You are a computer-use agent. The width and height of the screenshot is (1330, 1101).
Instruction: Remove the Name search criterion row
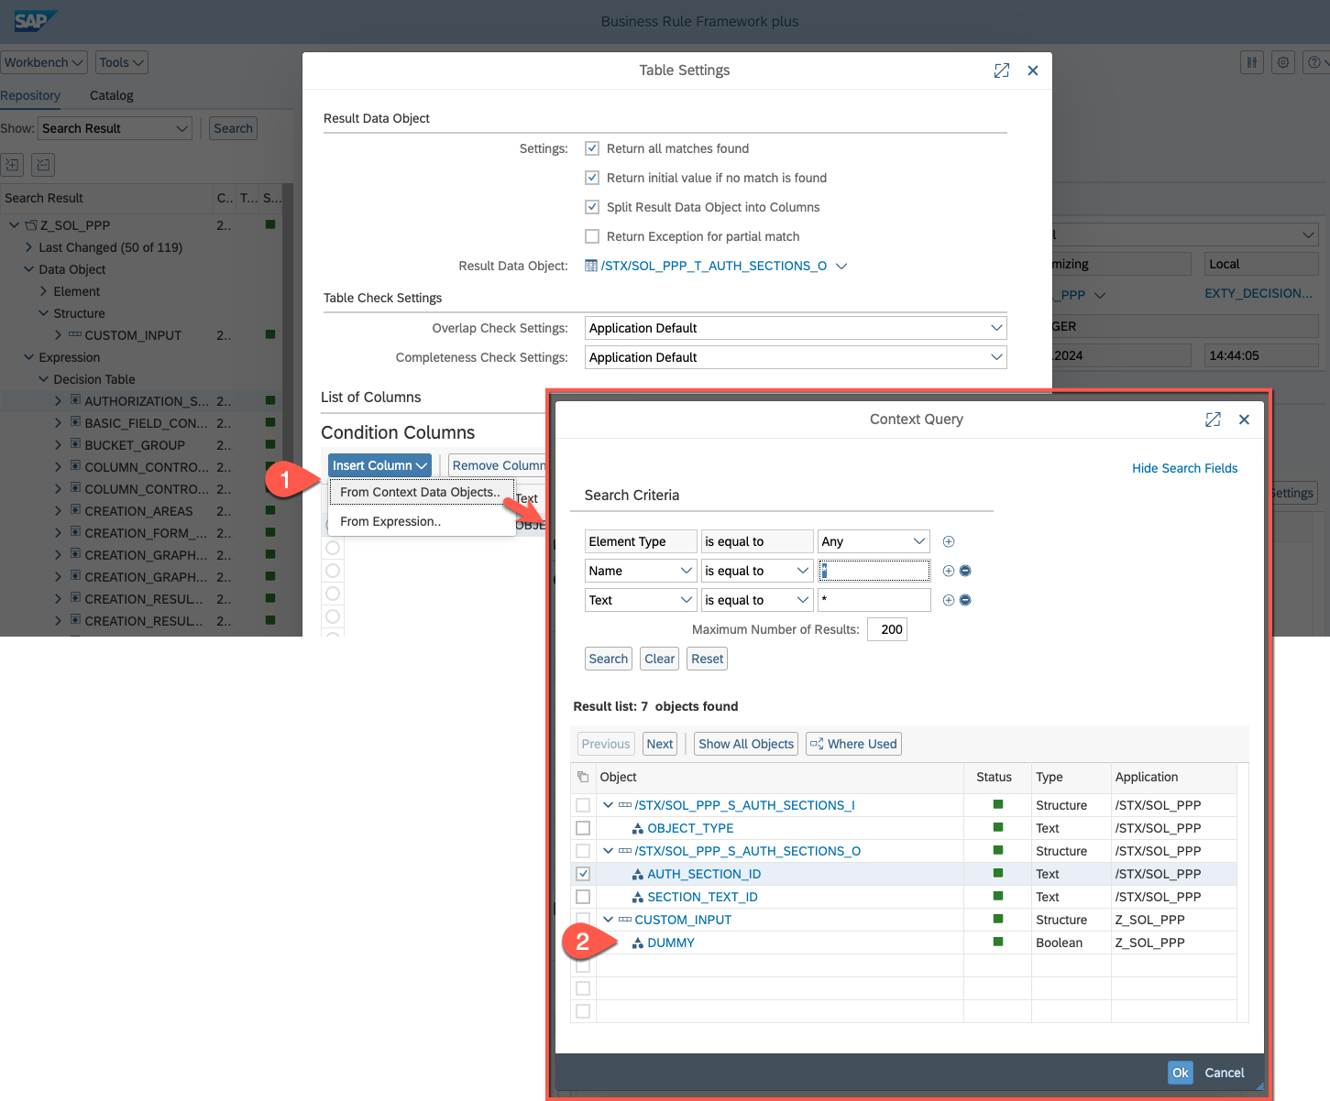click(x=965, y=572)
